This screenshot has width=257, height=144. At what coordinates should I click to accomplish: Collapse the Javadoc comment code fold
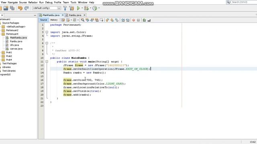(x=47, y=43)
